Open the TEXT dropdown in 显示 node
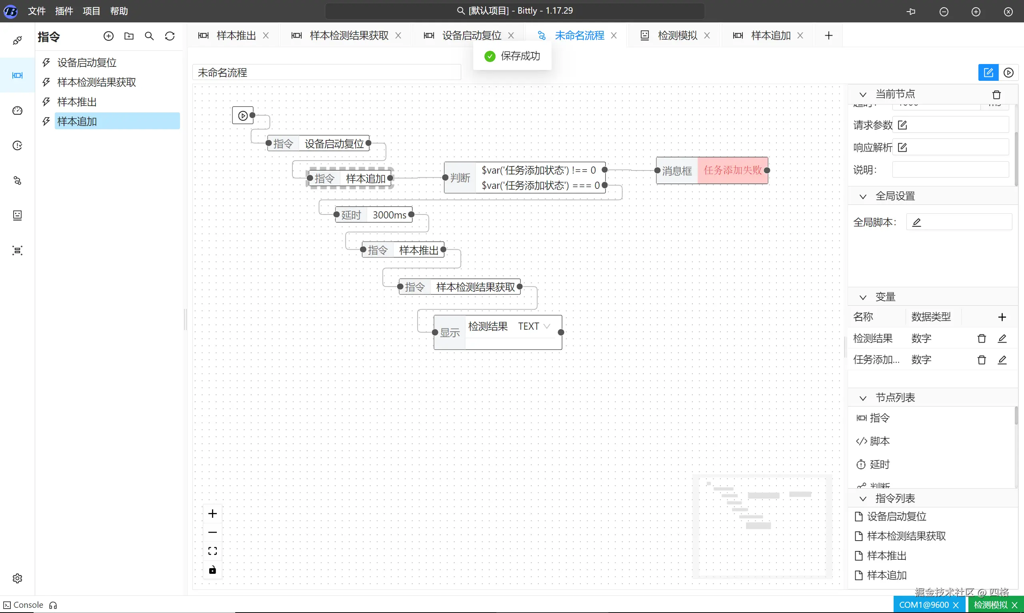Image resolution: width=1024 pixels, height=613 pixels. pos(534,327)
